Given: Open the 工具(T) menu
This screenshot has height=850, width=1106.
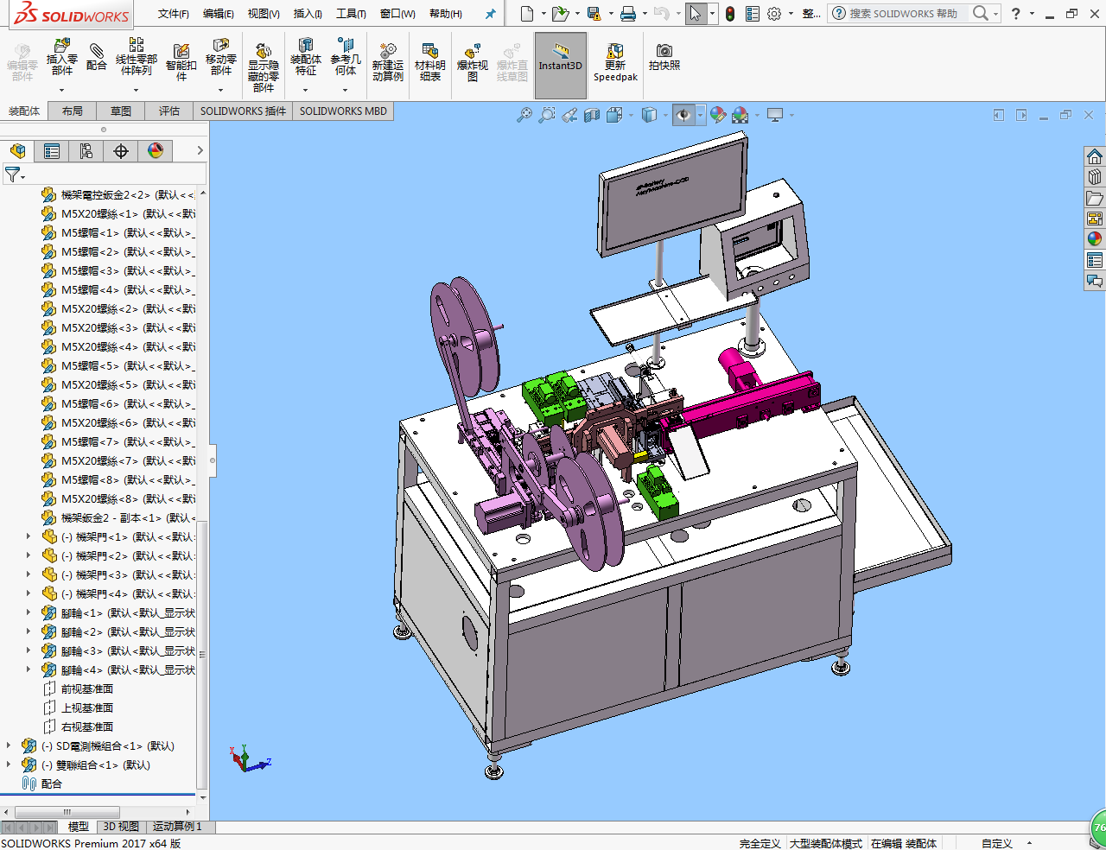Looking at the screenshot, I should click(351, 14).
